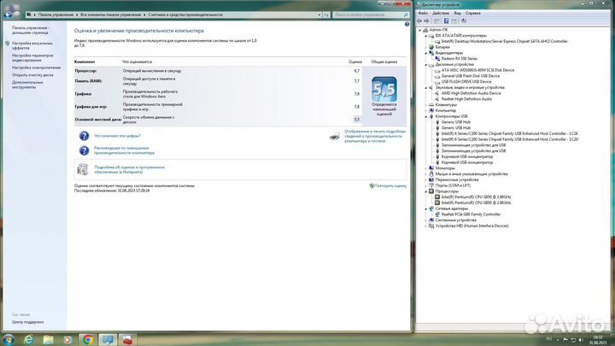Select the Radeon RX 550 Series device
This screenshot has width=615, height=346.
460,58
